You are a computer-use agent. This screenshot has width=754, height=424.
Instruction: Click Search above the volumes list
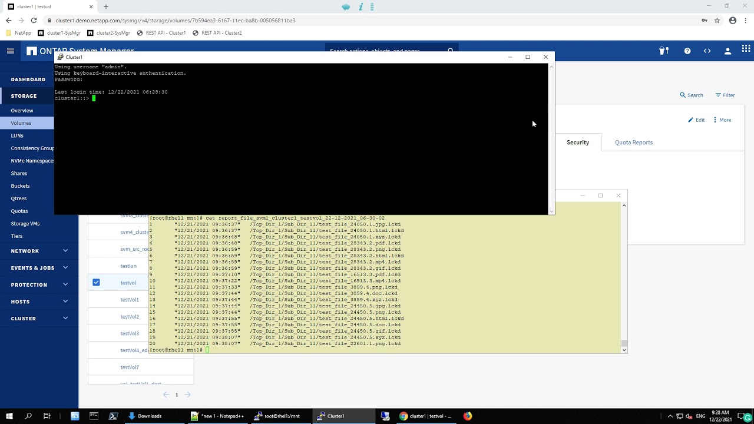692,95
